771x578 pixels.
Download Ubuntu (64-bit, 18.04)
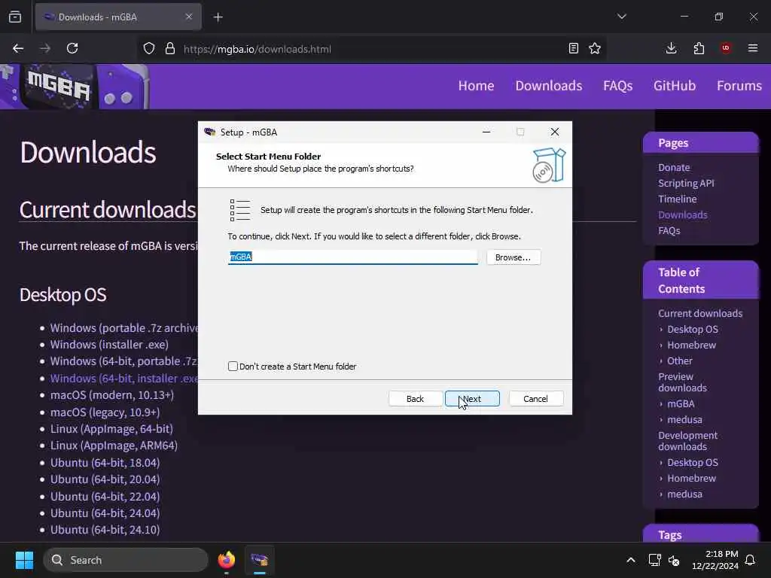(x=105, y=463)
